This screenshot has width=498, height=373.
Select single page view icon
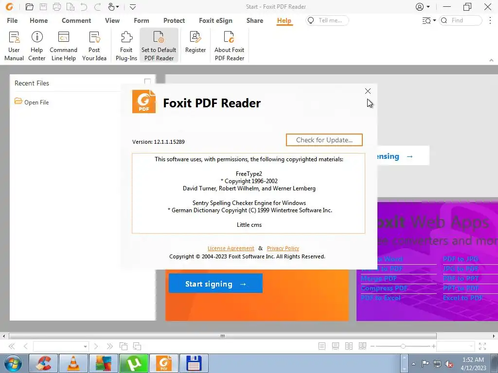pyautogui.click(x=322, y=346)
